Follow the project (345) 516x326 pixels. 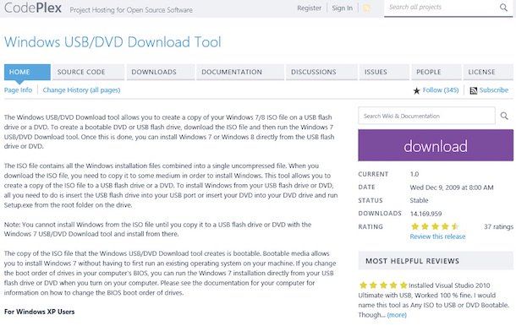coord(441,90)
